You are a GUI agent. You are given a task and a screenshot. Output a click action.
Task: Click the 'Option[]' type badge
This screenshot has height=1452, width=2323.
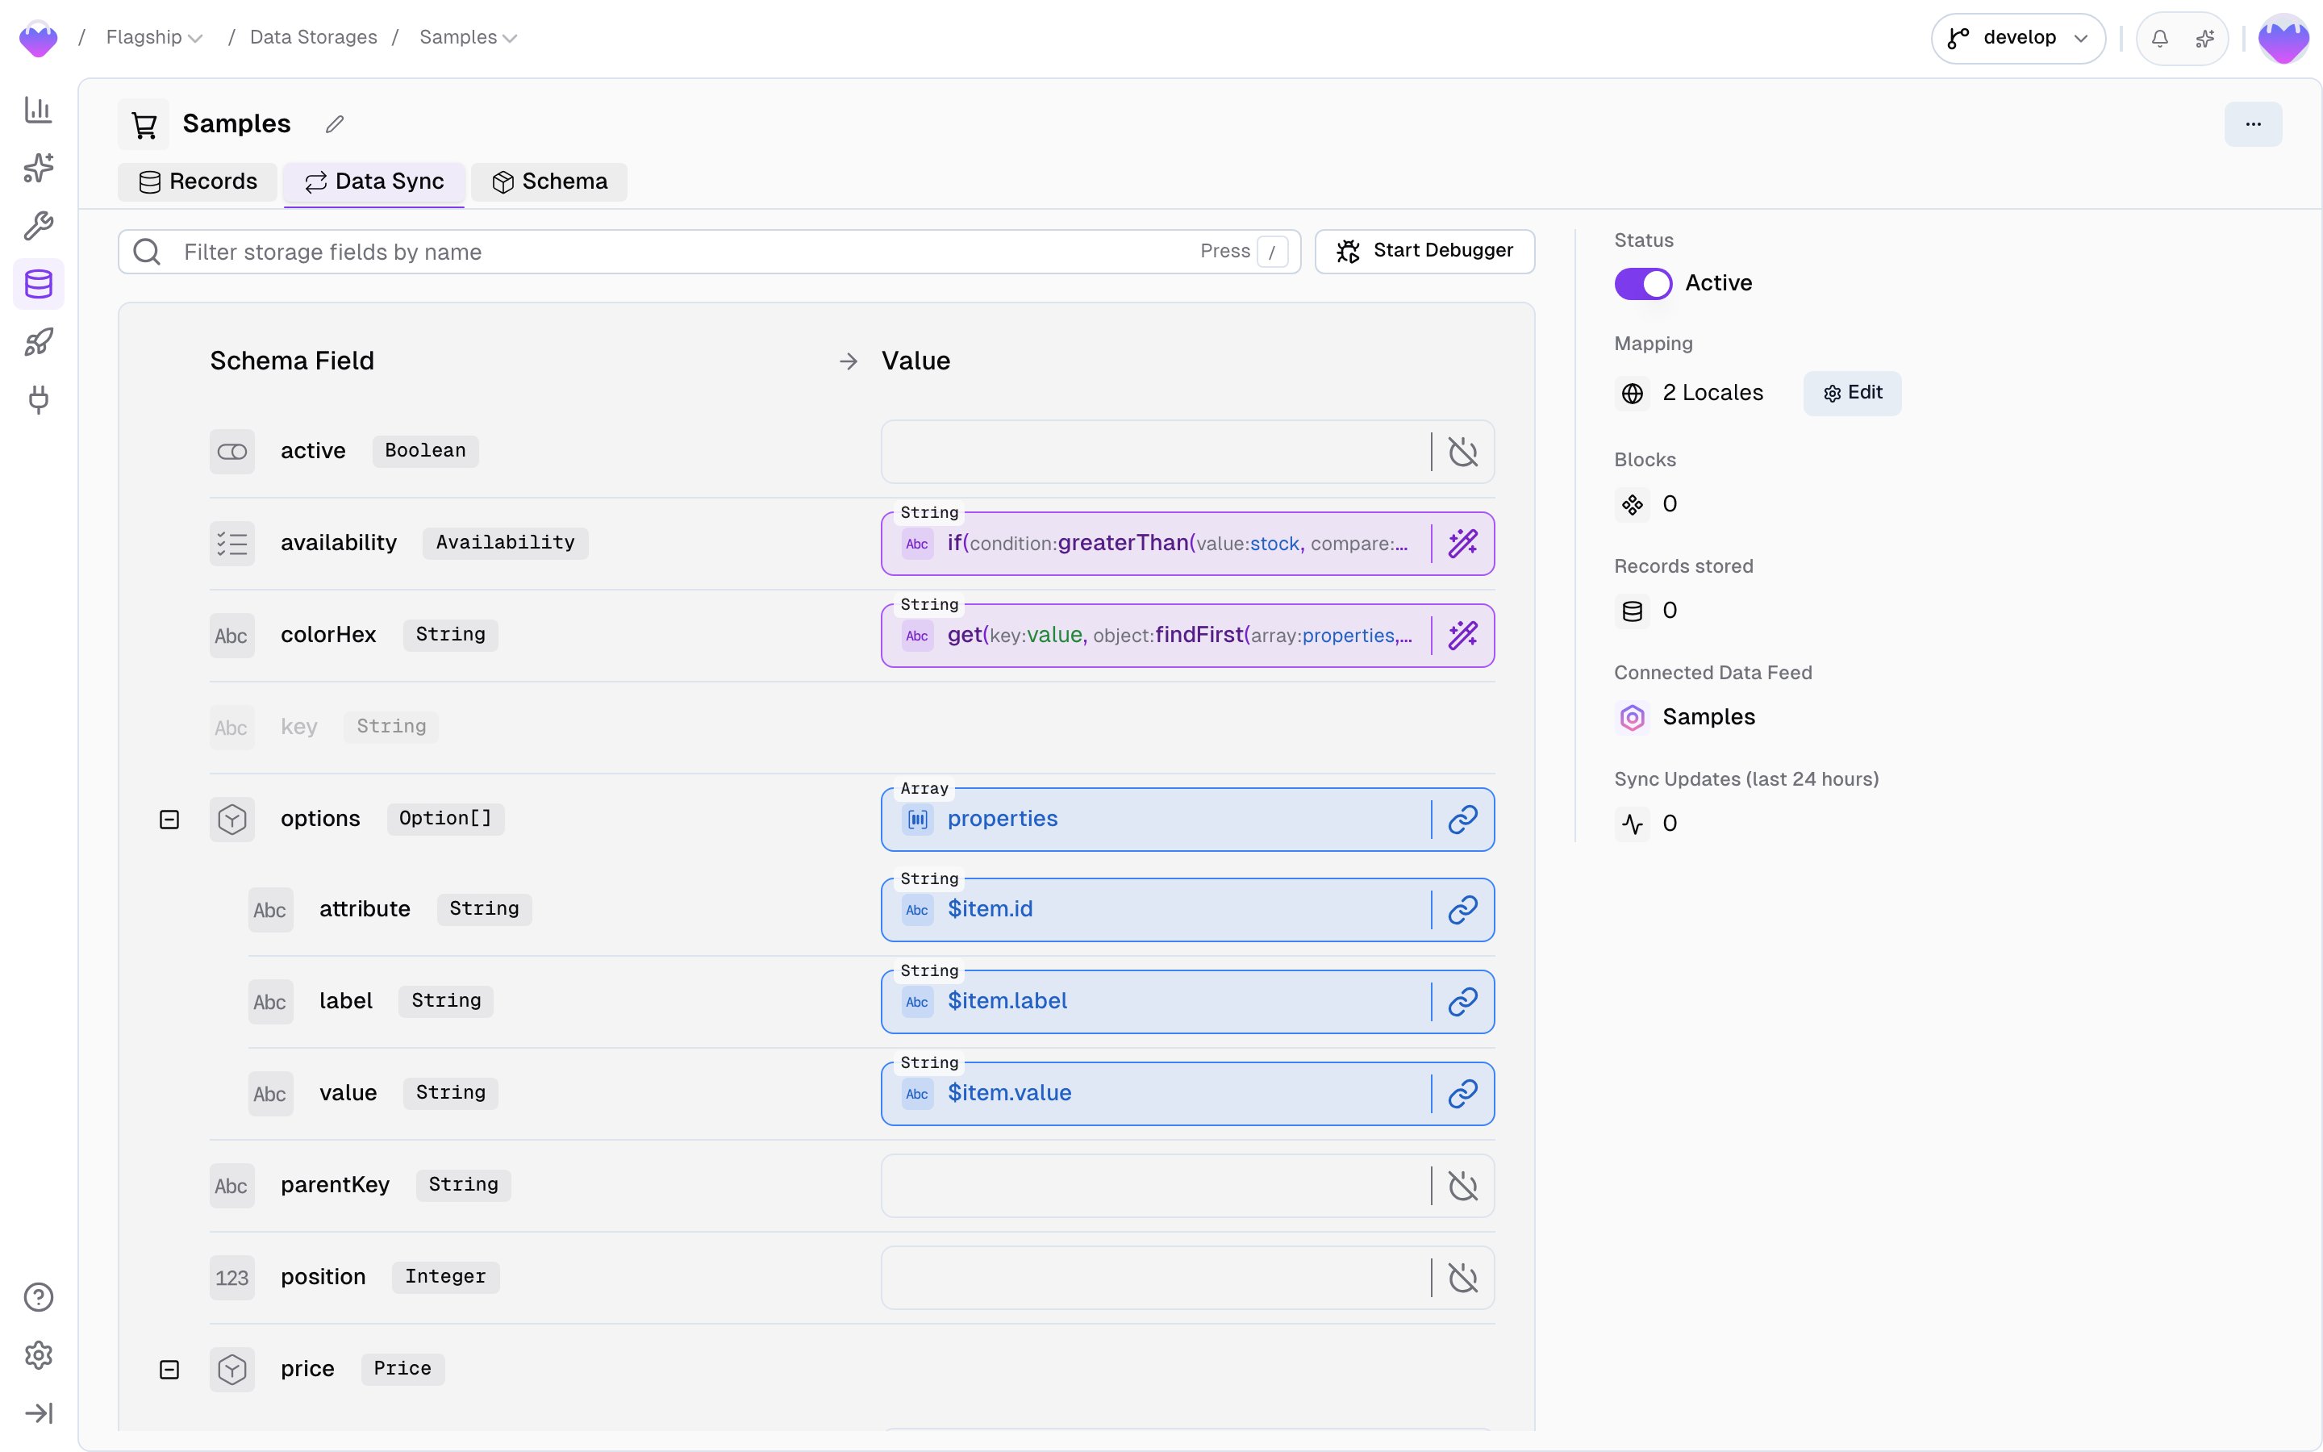pos(445,819)
